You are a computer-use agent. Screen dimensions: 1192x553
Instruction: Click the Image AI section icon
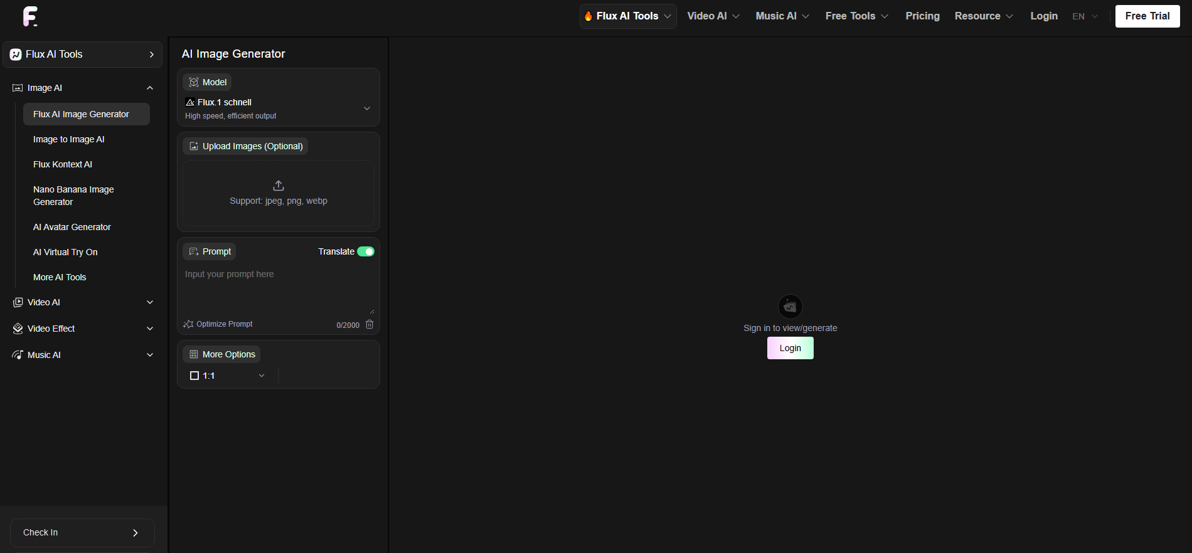pos(18,88)
